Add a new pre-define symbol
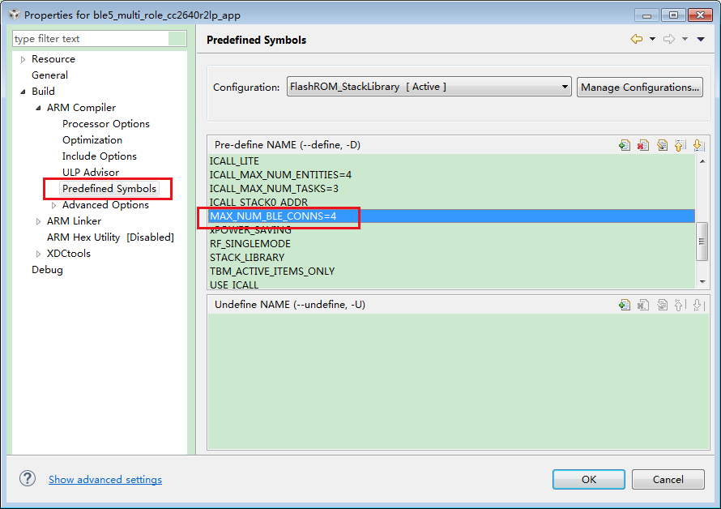This screenshot has width=721, height=509. click(625, 145)
